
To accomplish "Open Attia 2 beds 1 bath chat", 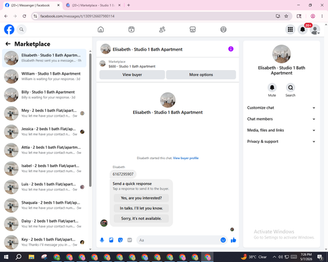I will click(x=44, y=150).
